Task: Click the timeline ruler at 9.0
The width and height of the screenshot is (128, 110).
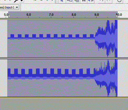Action: [97, 15]
